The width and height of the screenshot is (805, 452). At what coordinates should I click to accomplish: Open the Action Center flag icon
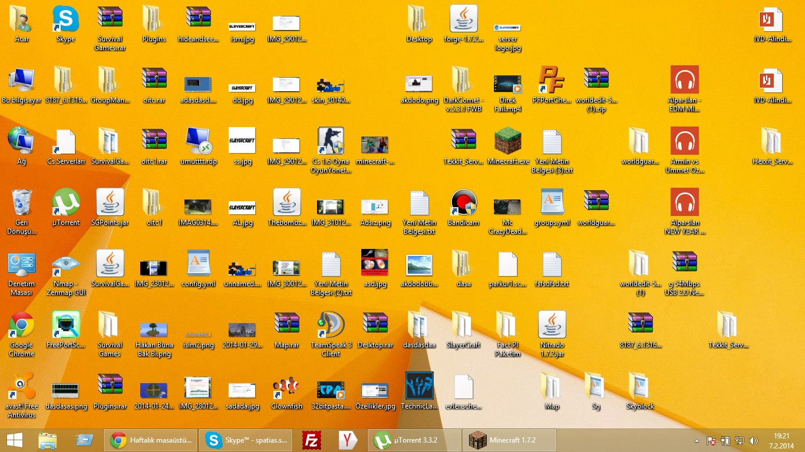point(711,441)
